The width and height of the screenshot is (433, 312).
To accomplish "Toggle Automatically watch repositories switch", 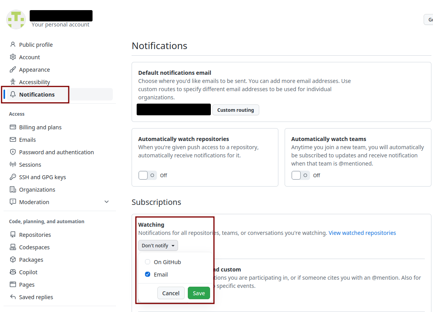I will 148,175.
